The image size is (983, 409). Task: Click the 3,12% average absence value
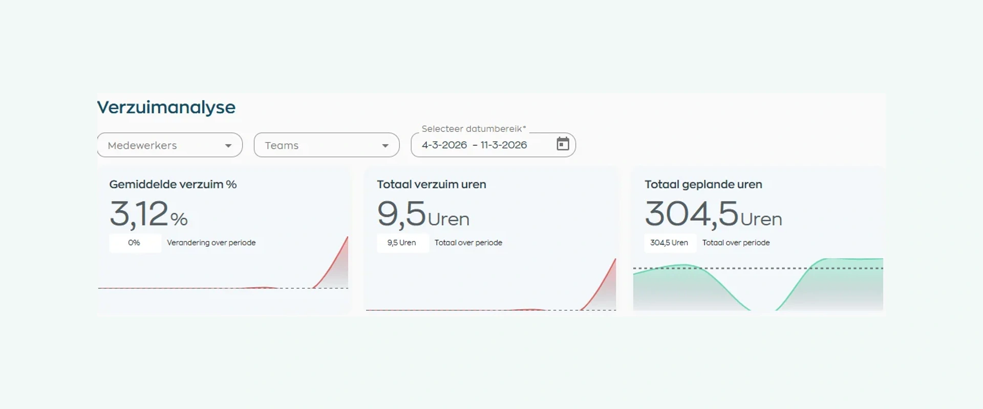(148, 214)
